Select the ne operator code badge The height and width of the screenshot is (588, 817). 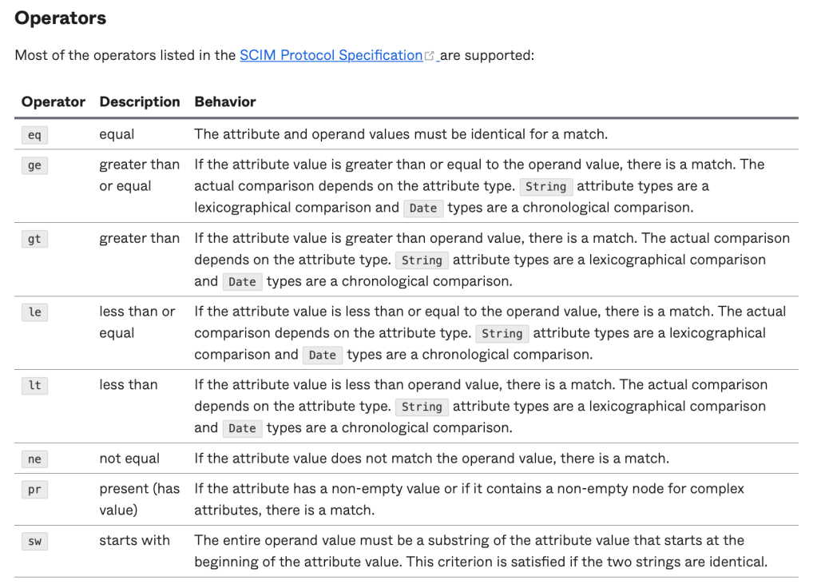pyautogui.click(x=34, y=459)
